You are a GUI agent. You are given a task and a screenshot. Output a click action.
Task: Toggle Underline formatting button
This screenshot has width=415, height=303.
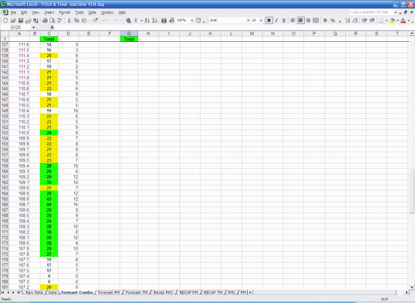tap(284, 21)
